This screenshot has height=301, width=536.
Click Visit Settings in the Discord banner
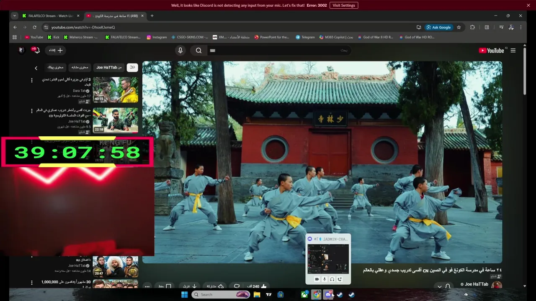point(344,5)
